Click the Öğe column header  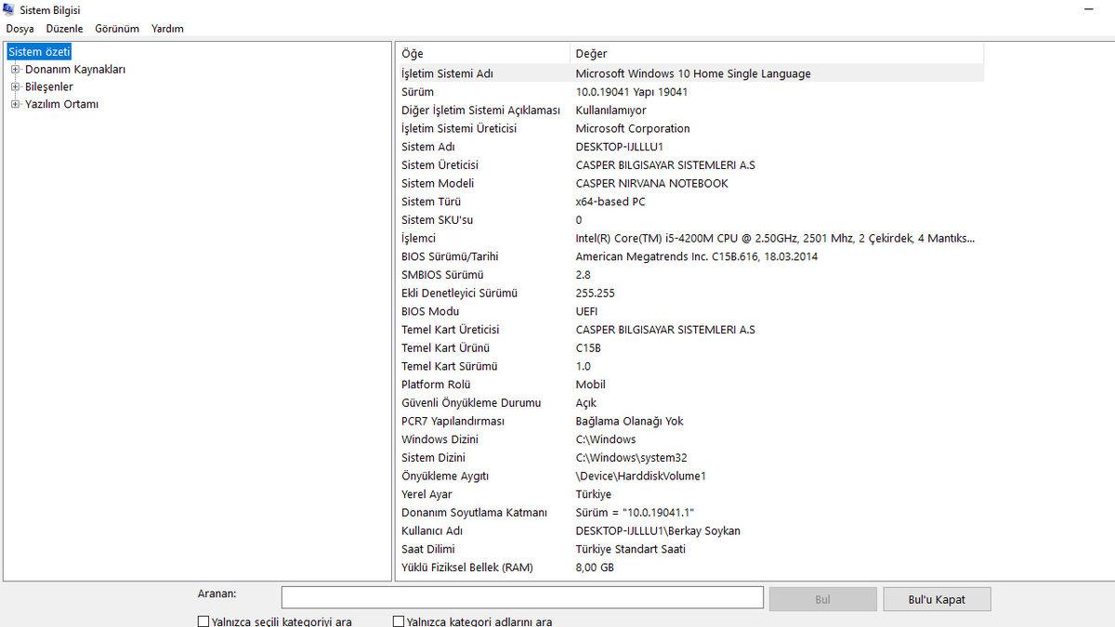tap(481, 54)
